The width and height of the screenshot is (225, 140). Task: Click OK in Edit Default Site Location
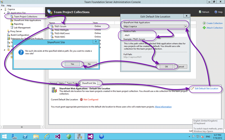(166, 67)
